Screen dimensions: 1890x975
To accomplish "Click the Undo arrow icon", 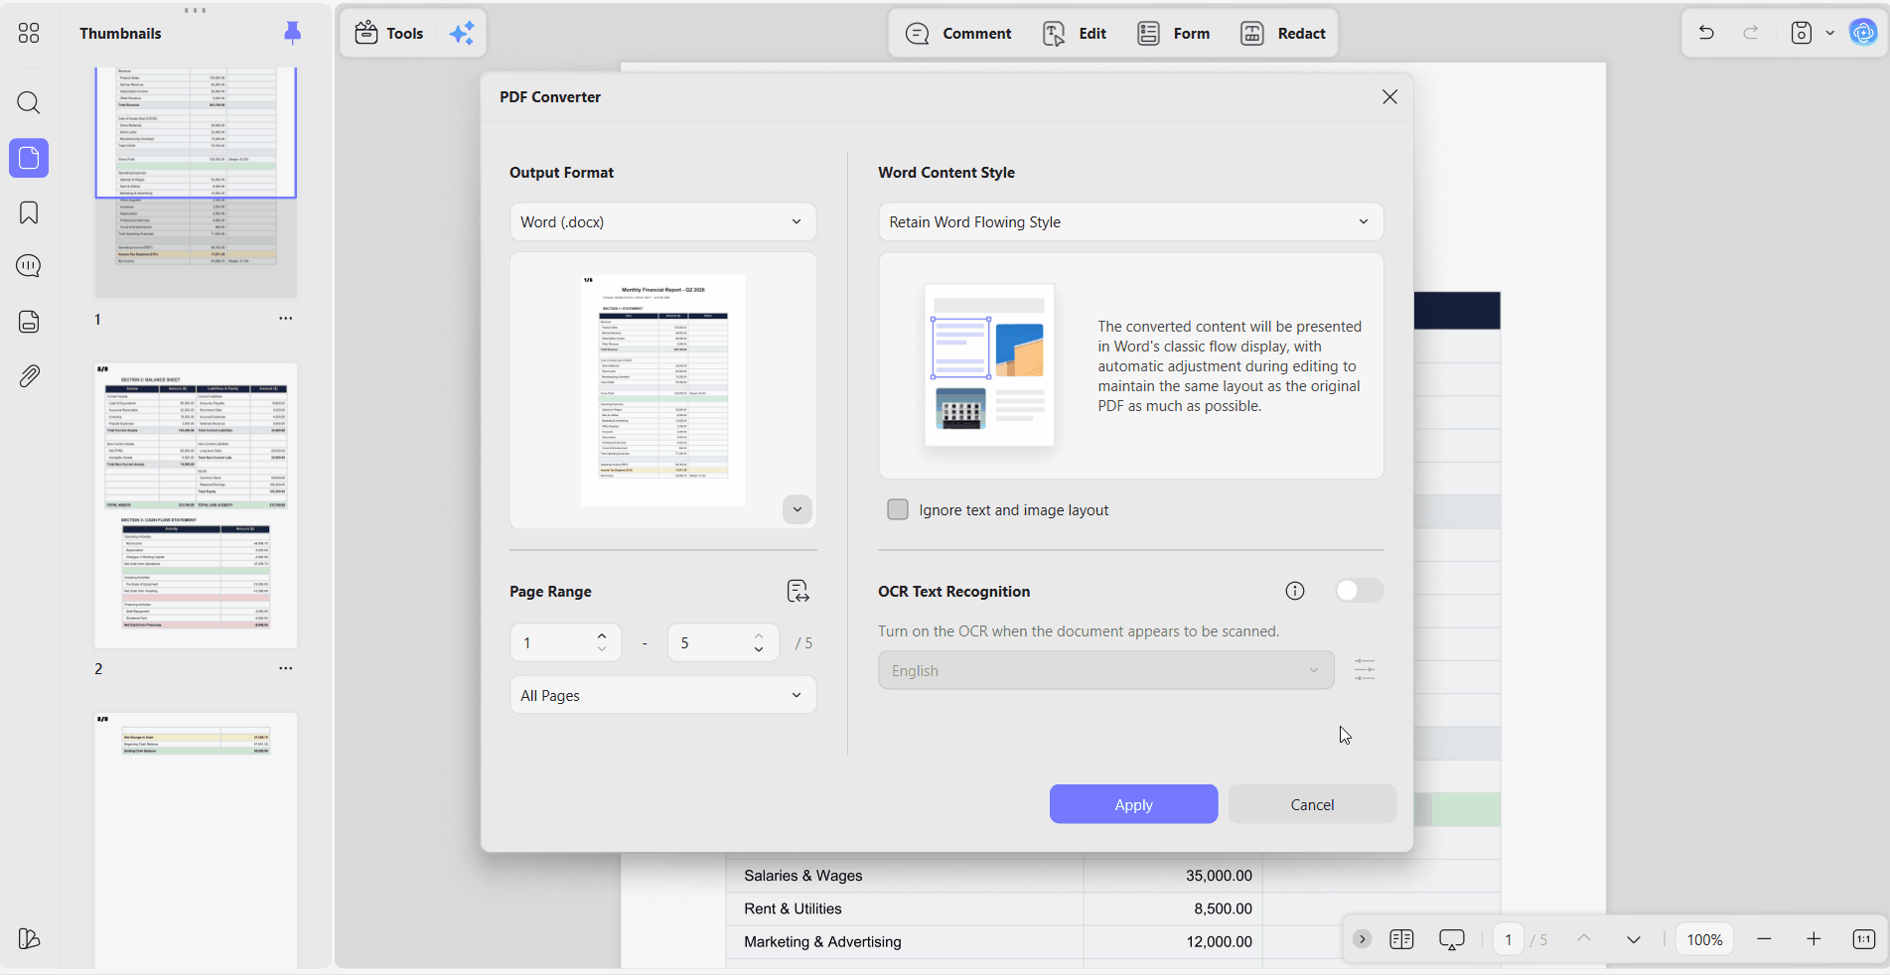I will click(1706, 33).
